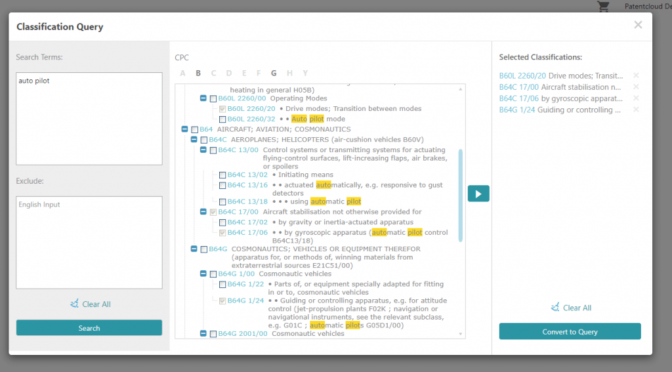Click the broom icon beside the left Clear All
Screen dimensions: 672x372
point(74,303)
